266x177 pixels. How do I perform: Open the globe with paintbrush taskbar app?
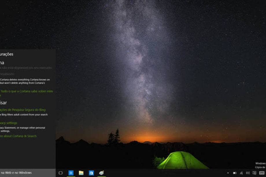(x=101, y=173)
